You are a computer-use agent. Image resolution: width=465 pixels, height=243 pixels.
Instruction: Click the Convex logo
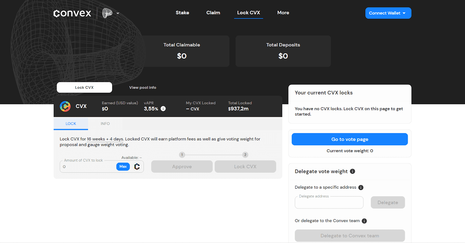(x=72, y=13)
